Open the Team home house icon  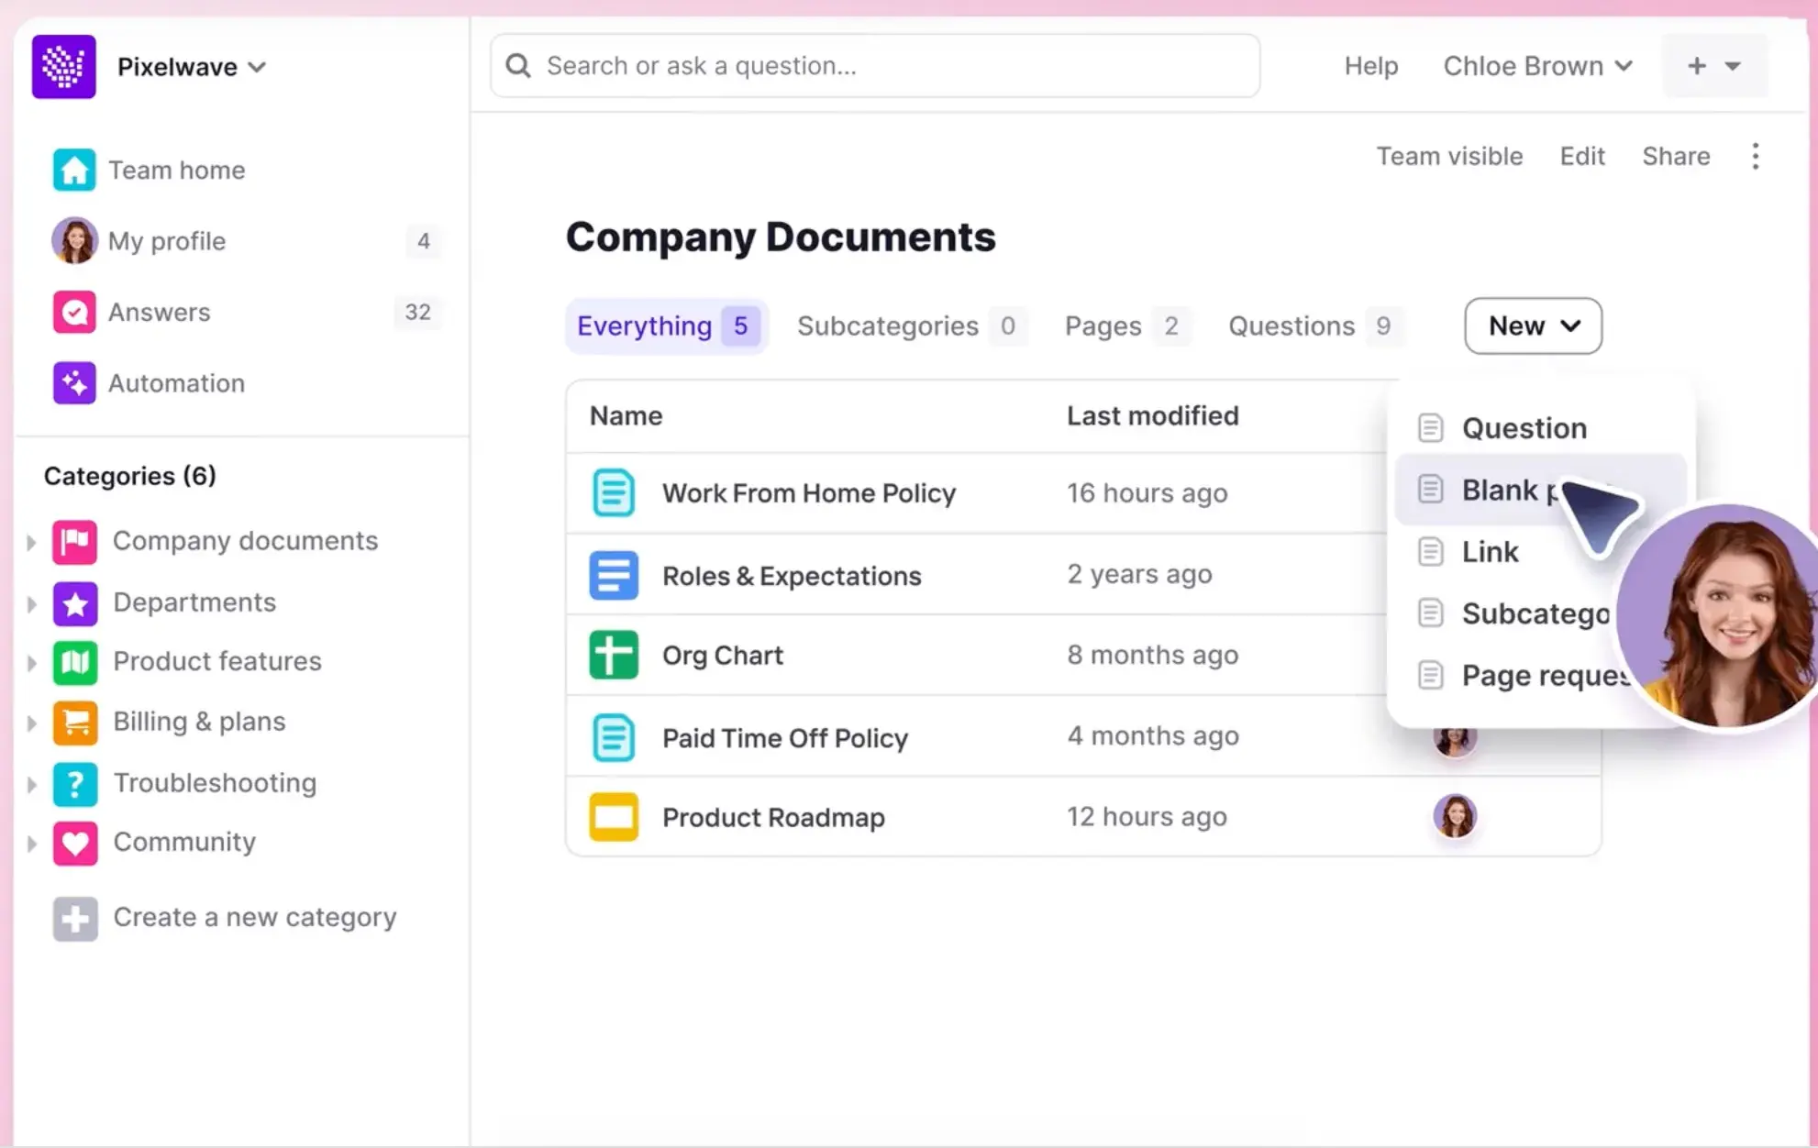point(74,171)
